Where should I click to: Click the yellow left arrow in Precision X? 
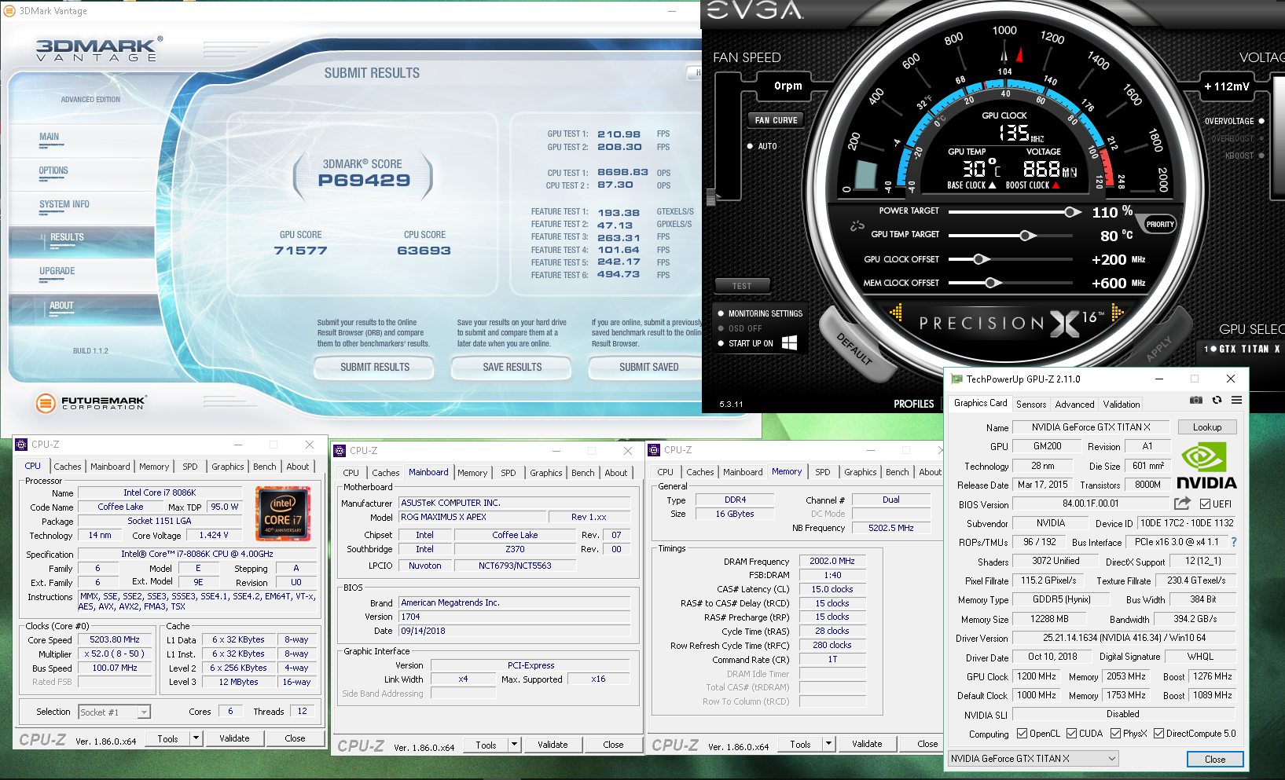coord(896,313)
